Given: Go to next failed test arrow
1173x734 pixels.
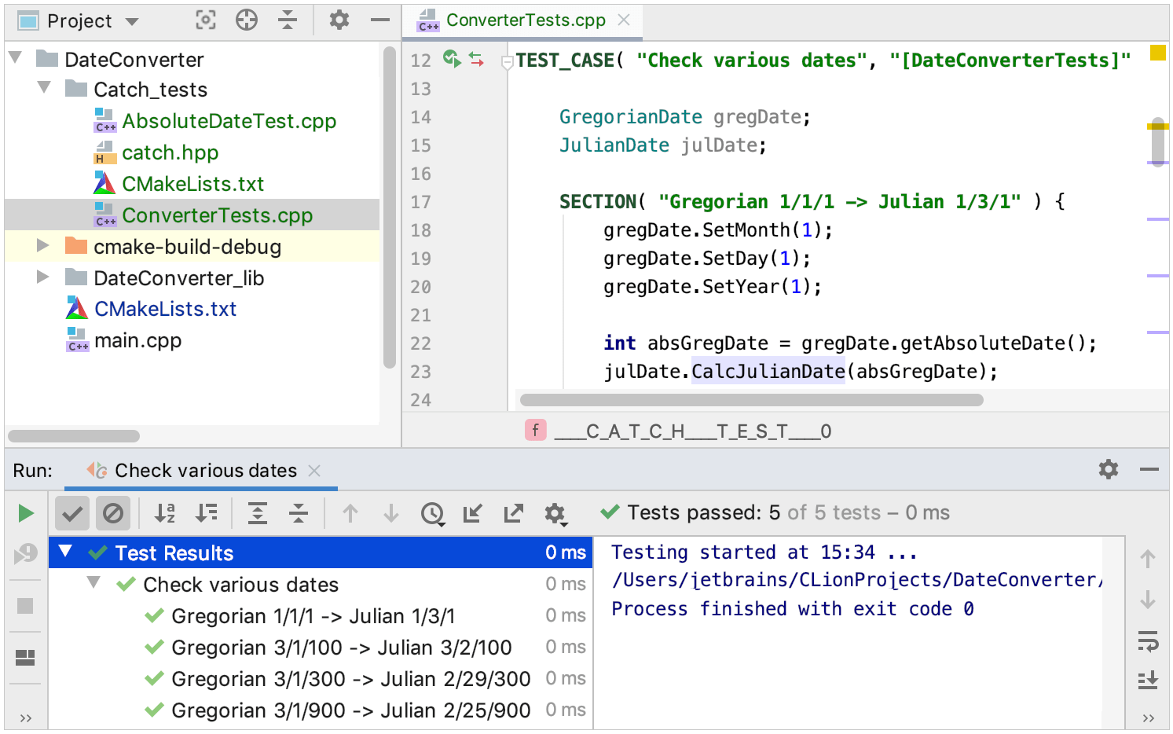Looking at the screenshot, I should coord(391,513).
